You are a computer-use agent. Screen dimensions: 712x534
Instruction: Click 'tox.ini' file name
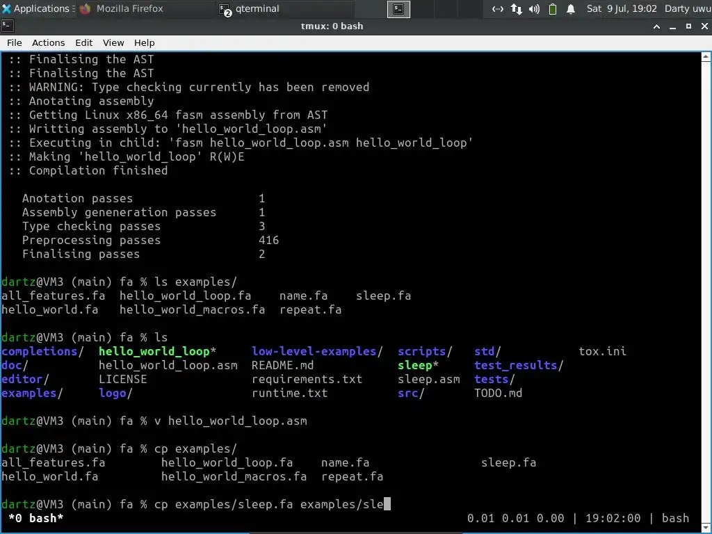(x=603, y=351)
